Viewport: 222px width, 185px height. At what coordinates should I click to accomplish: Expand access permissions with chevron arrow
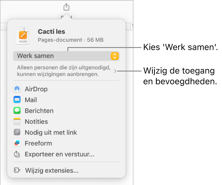(x=115, y=71)
